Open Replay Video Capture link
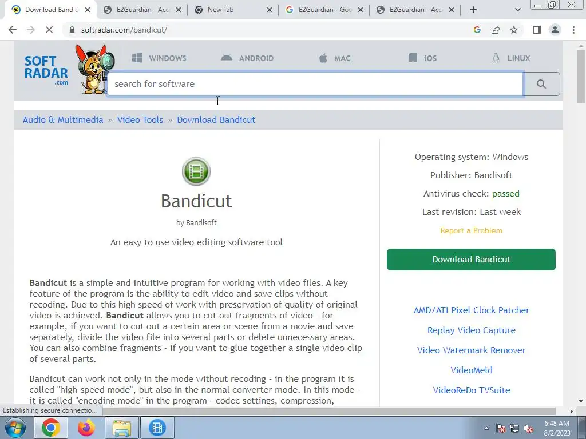Viewport: 586px width, 439px height. pos(472,330)
